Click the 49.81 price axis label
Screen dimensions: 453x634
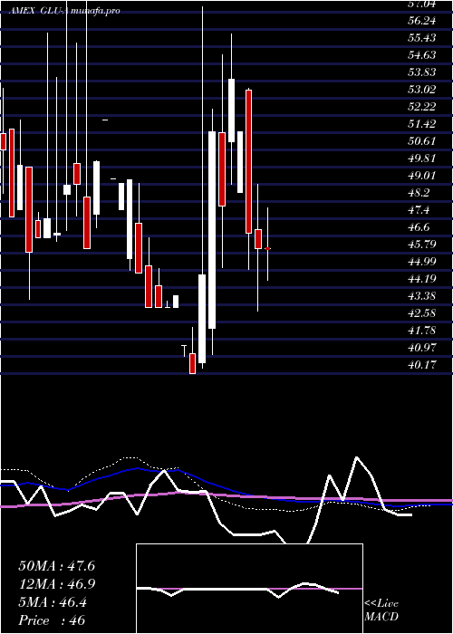pyautogui.click(x=421, y=158)
